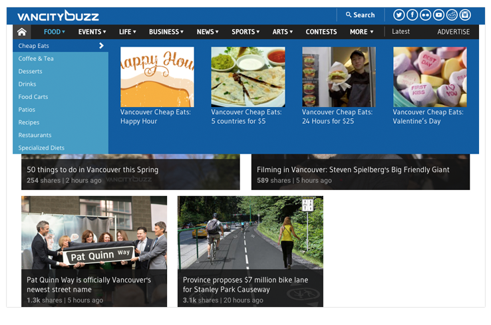This screenshot has width=491, height=325.
Task: Click the Latest link
Action: point(401,32)
